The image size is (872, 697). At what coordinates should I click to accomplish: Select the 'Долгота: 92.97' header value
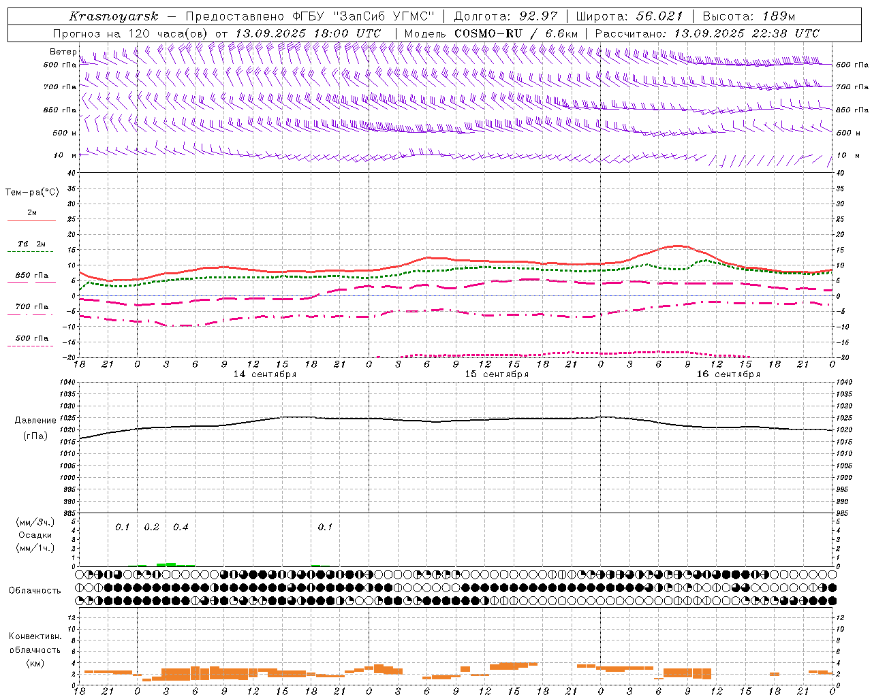point(505,16)
